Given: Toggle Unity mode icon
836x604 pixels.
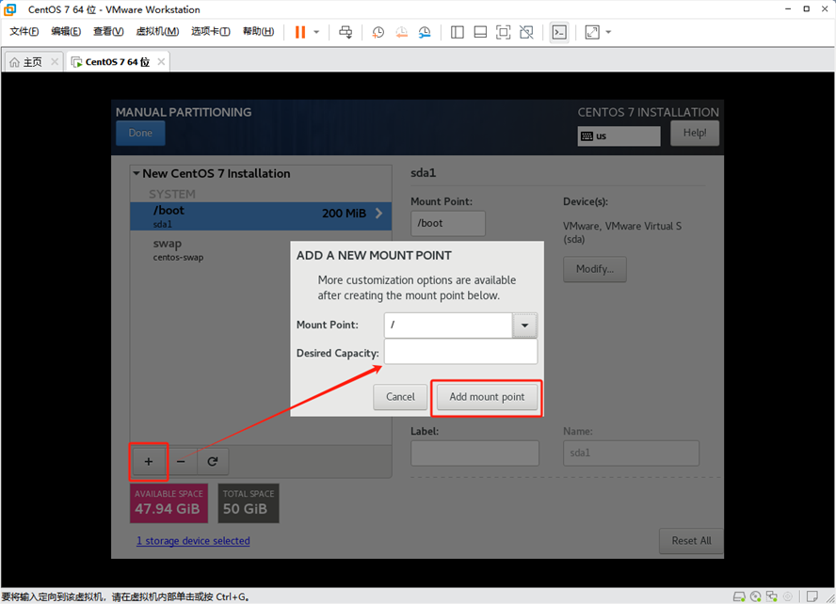Looking at the screenshot, I should (526, 33).
